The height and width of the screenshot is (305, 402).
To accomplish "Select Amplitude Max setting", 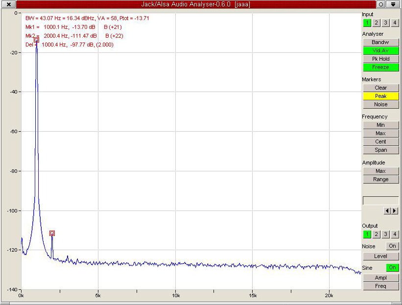I will 381,171.
